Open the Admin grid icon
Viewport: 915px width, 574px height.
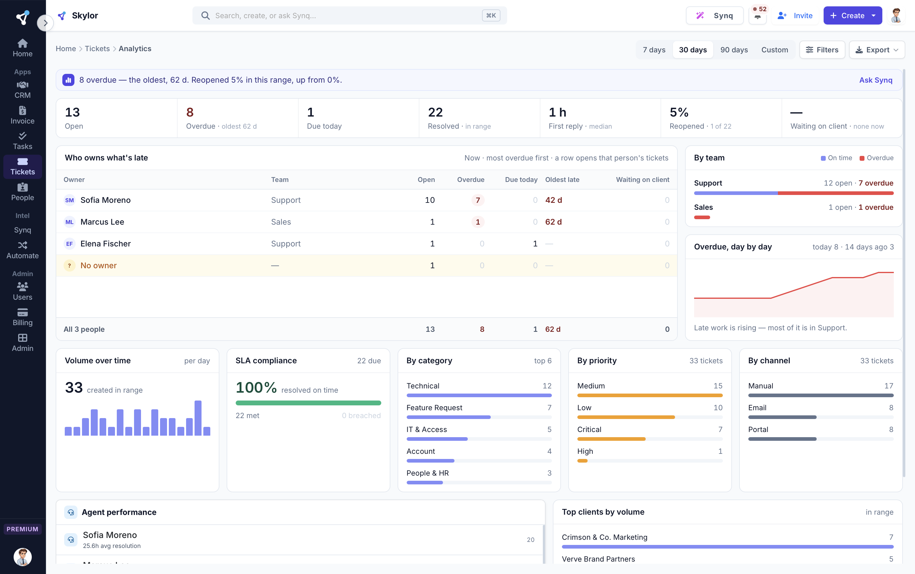point(22,342)
